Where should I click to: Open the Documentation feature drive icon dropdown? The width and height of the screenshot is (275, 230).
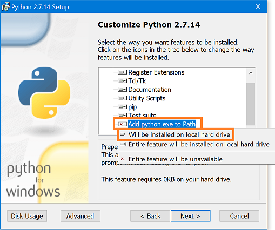(123, 90)
